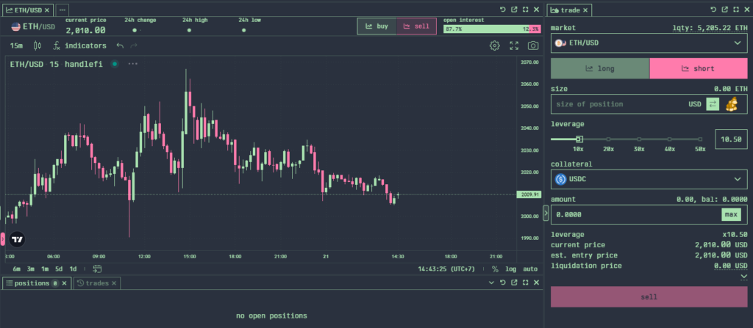Open the 15m timeframe selector
Image resolution: width=753 pixels, height=328 pixels.
[x=16, y=45]
